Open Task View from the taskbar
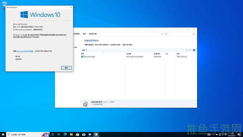 click(59, 135)
